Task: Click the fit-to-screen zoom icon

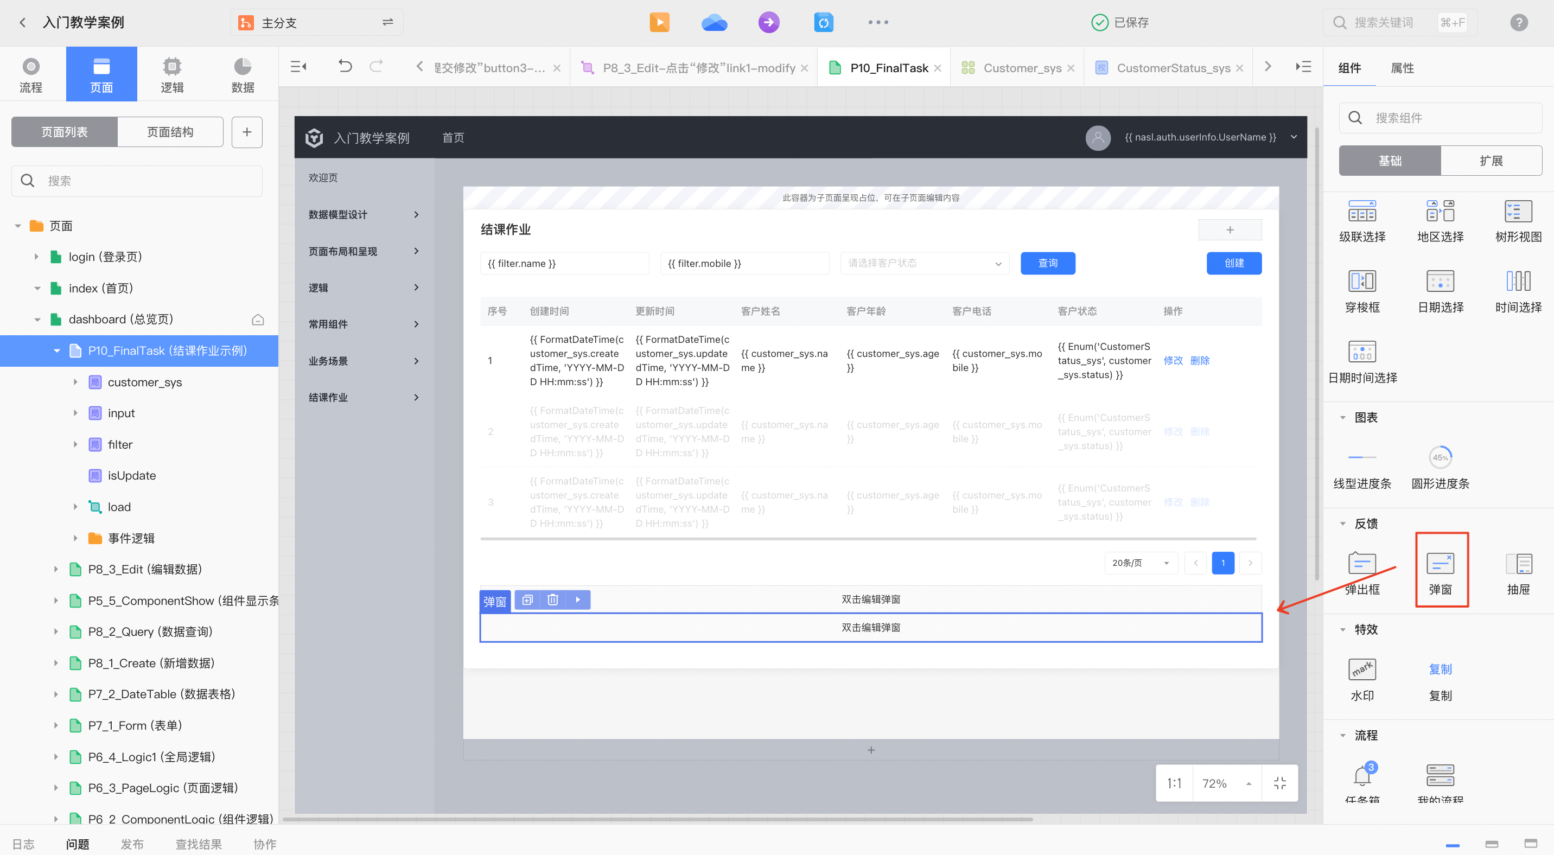Action: pos(1279,783)
